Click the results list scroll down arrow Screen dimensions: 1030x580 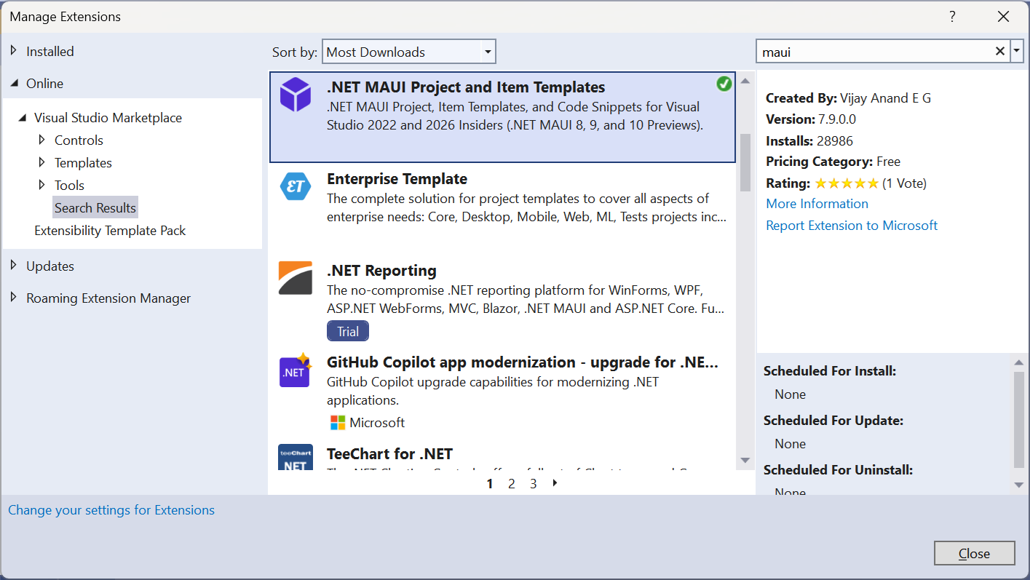pyautogui.click(x=745, y=459)
